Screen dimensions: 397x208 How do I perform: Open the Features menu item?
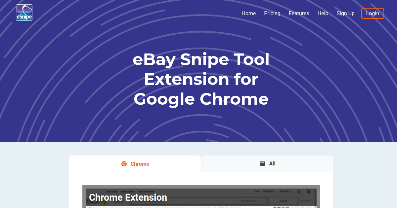pyautogui.click(x=299, y=13)
